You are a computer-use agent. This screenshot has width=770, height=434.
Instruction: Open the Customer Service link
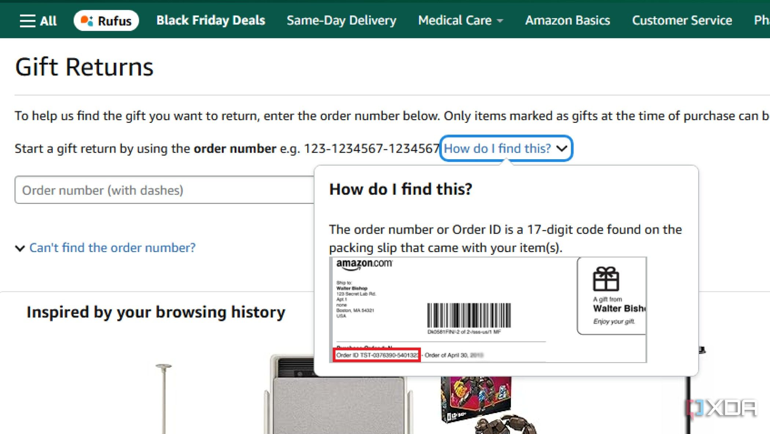(682, 21)
